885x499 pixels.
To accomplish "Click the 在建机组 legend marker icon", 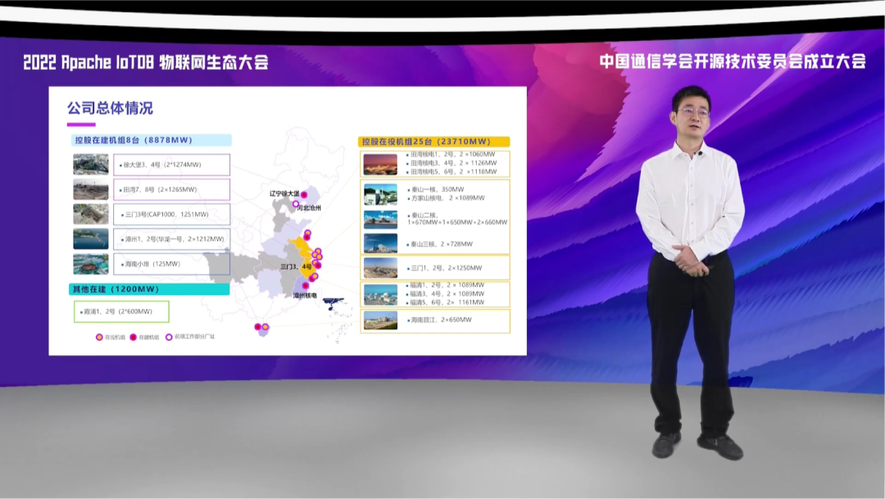I will [x=133, y=337].
